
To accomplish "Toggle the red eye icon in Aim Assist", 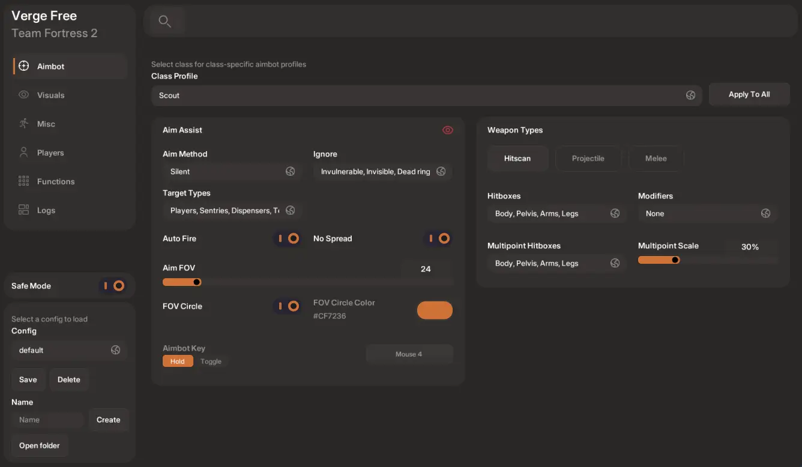I will pyautogui.click(x=448, y=130).
